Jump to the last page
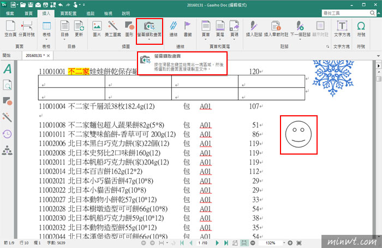The width and height of the screenshot is (382, 248). 226,243
